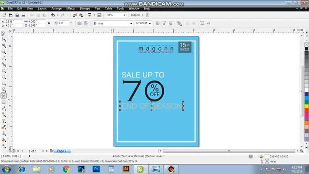Select the Zoom tool in toolbox

(4, 52)
